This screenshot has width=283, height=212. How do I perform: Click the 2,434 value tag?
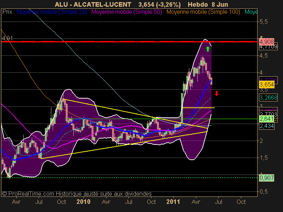click(267, 126)
